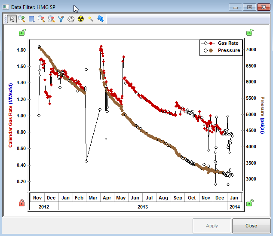
Task: Click the Data Filter window icon
Action: coord(6,7)
